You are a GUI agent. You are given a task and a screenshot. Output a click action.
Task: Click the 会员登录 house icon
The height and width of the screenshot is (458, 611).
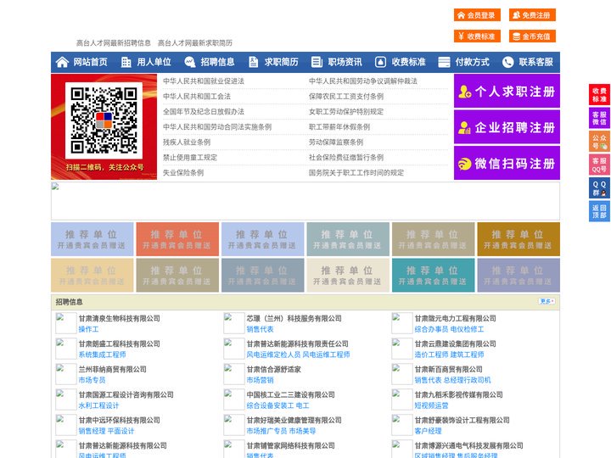pos(461,15)
